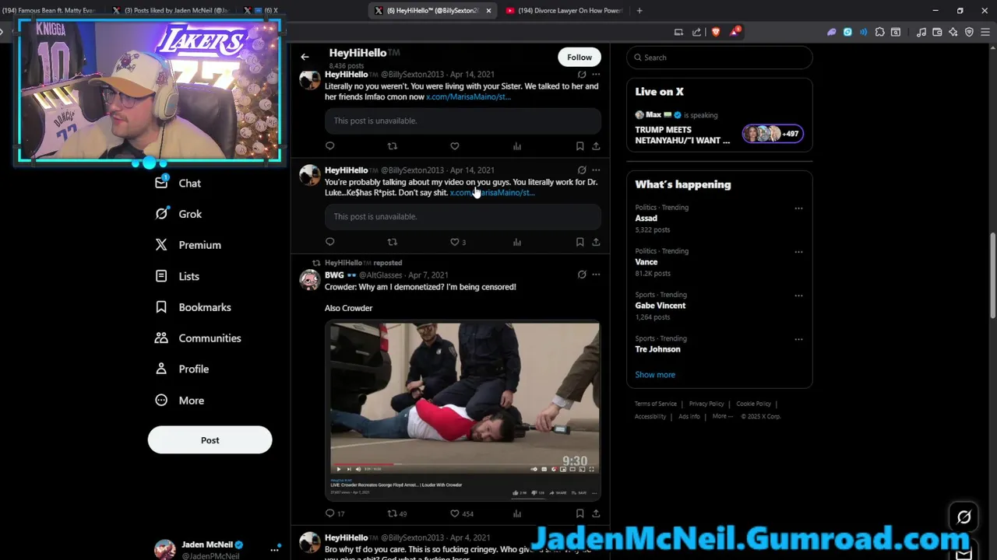The image size is (997, 560).
Task: Share the 'work for Dr. Luke' post
Action: tap(596, 242)
